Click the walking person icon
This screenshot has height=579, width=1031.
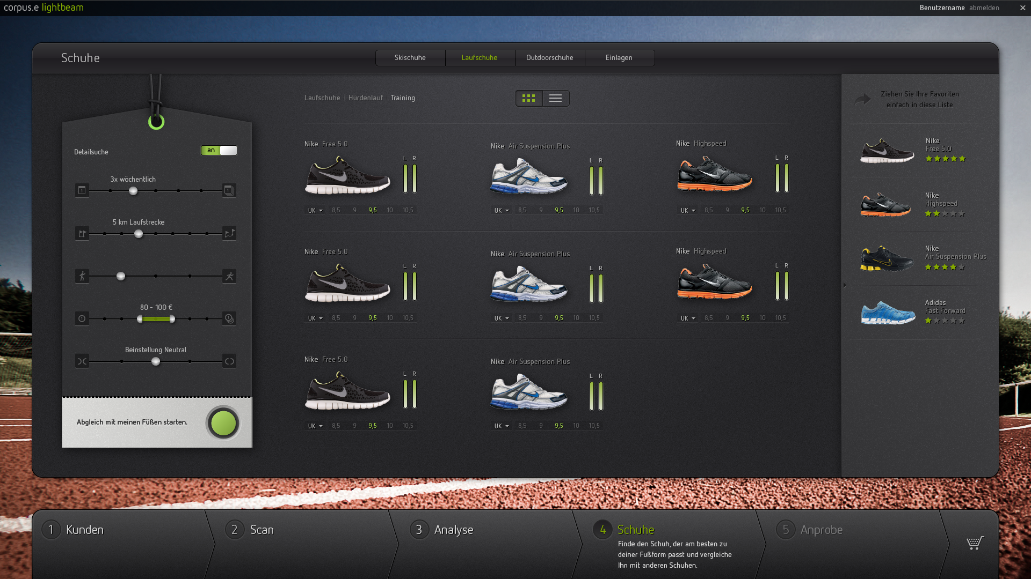click(x=82, y=276)
